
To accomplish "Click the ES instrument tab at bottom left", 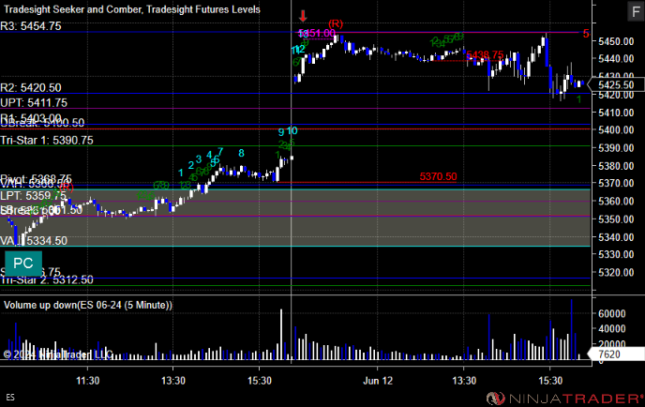I will (10, 397).
